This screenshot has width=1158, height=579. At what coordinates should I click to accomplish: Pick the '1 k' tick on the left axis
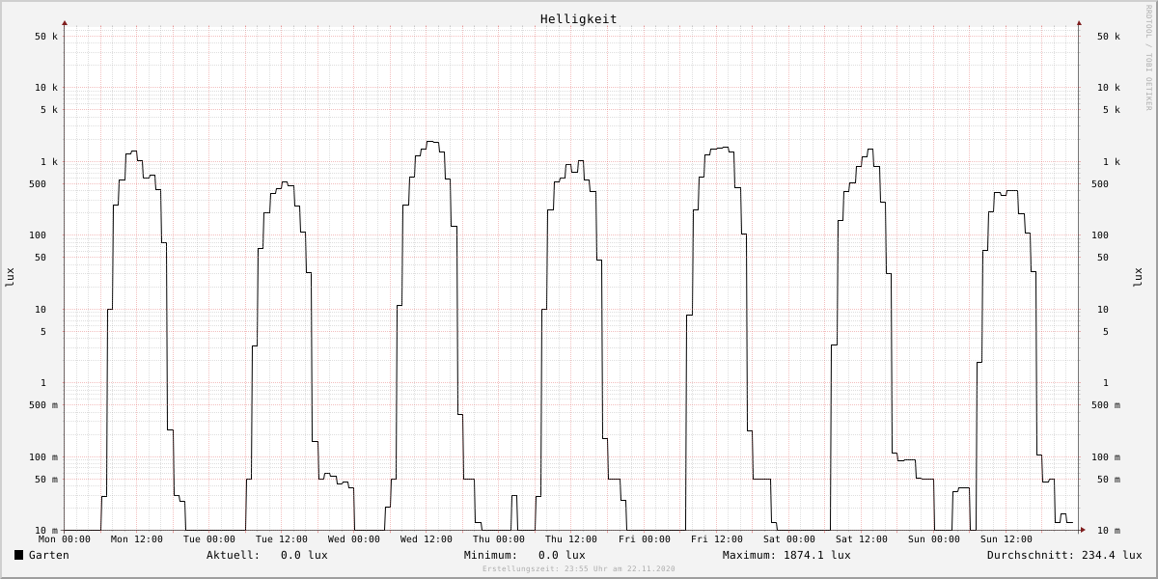coord(49,162)
